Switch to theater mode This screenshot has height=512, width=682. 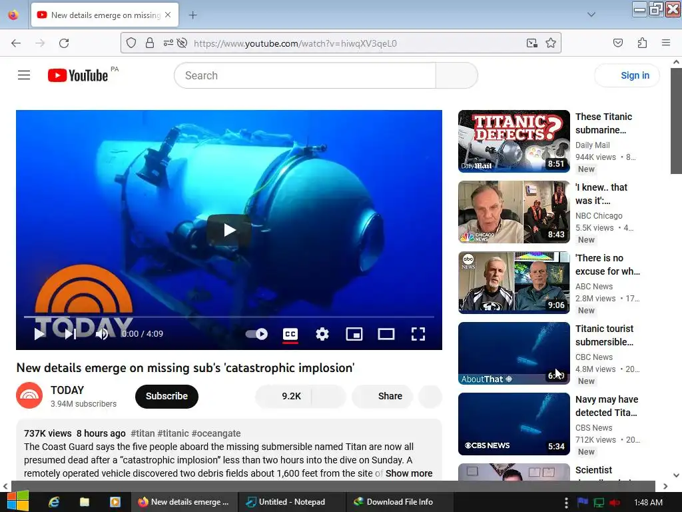point(386,334)
